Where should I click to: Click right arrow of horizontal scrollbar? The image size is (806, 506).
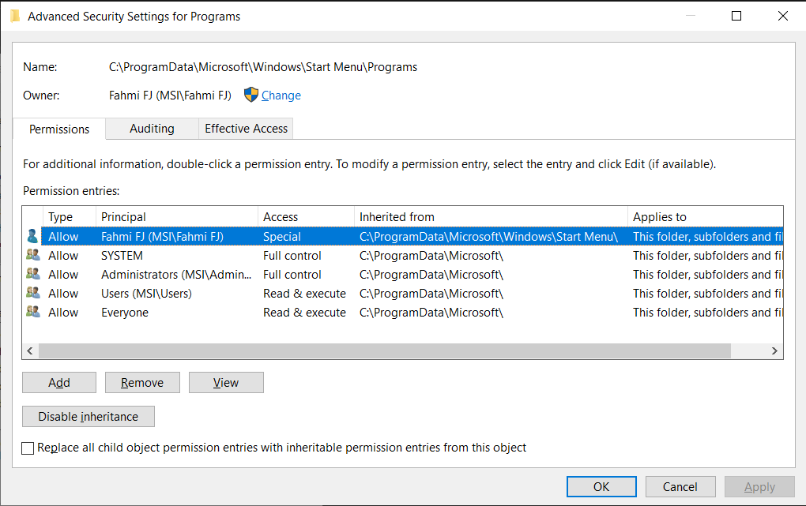tap(774, 350)
